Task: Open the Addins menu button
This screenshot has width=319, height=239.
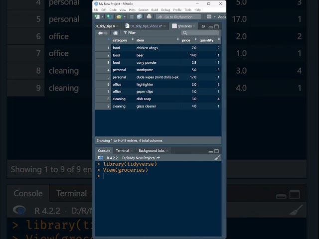Action: [x=222, y=17]
